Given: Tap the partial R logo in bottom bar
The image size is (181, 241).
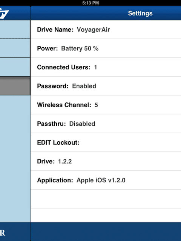Looking at the screenshot, I should [3, 233].
